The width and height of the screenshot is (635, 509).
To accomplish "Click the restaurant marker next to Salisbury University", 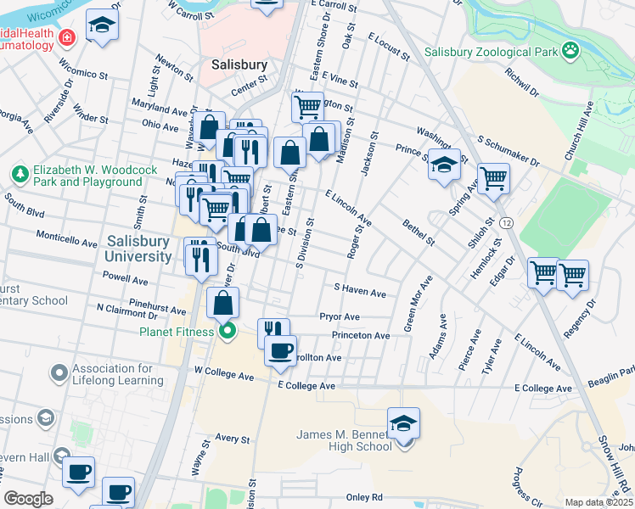I will click(201, 262).
